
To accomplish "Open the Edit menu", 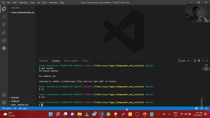I will tap(14, 3).
